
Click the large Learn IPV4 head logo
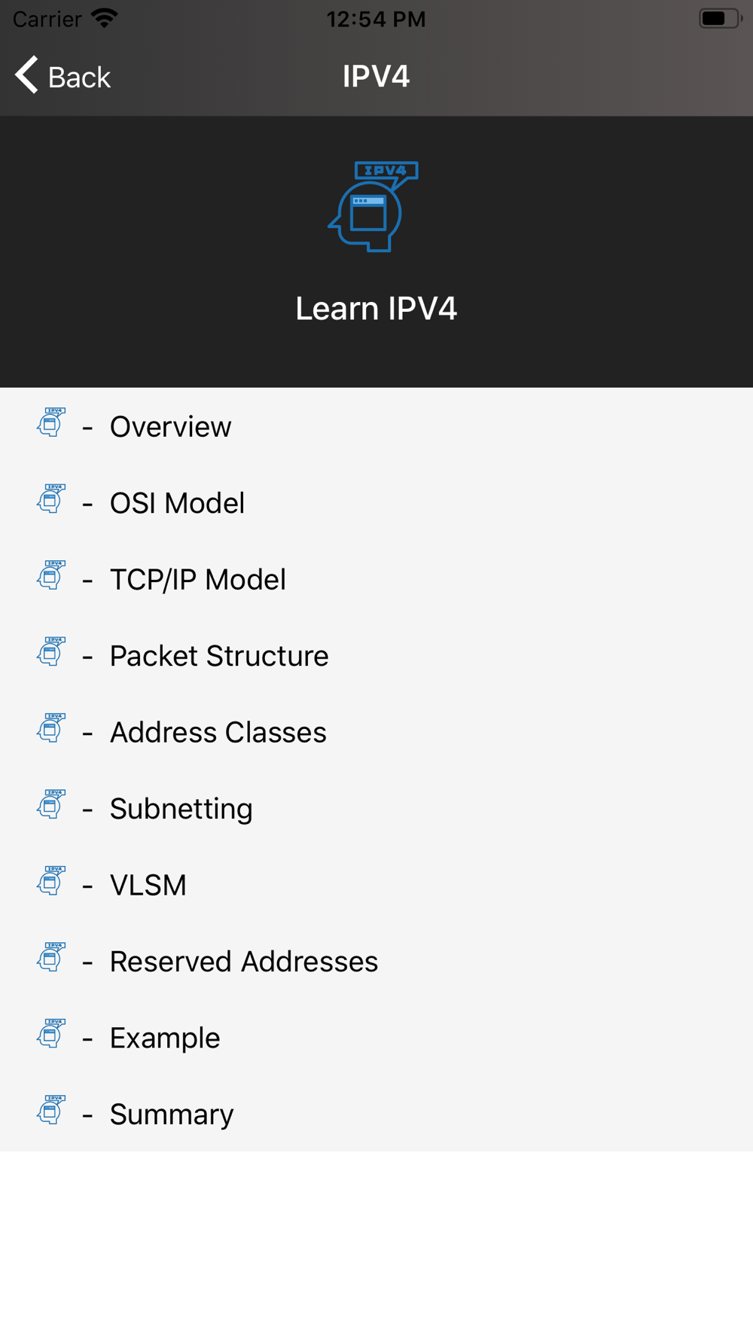pyautogui.click(x=373, y=206)
